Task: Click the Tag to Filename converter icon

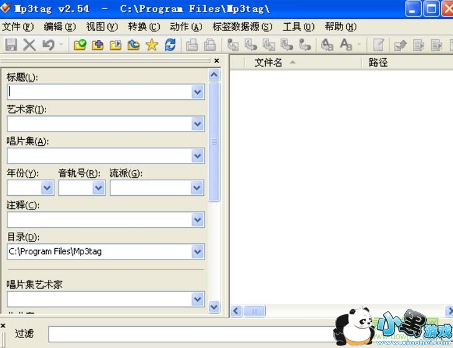Action: [x=233, y=45]
